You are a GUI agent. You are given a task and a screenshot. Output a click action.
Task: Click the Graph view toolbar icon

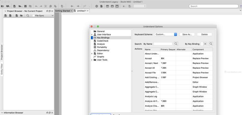(x=85, y=6)
